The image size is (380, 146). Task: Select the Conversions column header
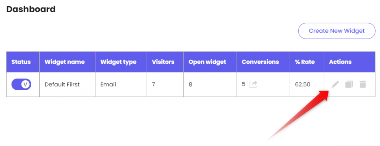[x=260, y=62]
